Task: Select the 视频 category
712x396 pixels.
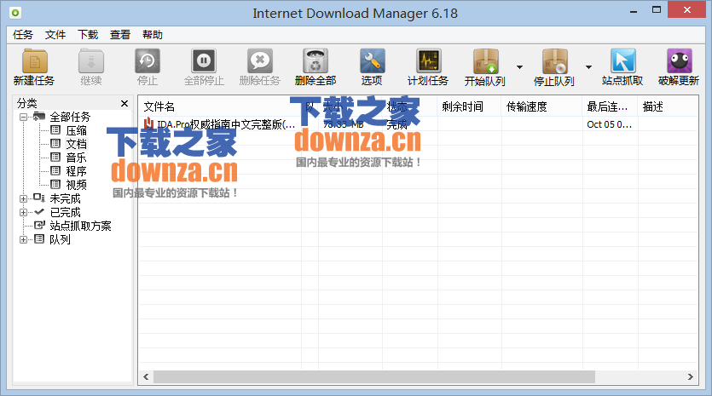Action: 76,185
